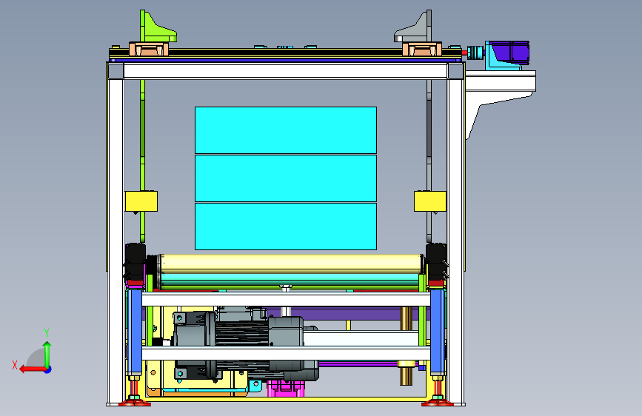This screenshot has height=416, width=642.
Task: Select the left peach slider block on the rail
Action: pyautogui.click(x=149, y=49)
